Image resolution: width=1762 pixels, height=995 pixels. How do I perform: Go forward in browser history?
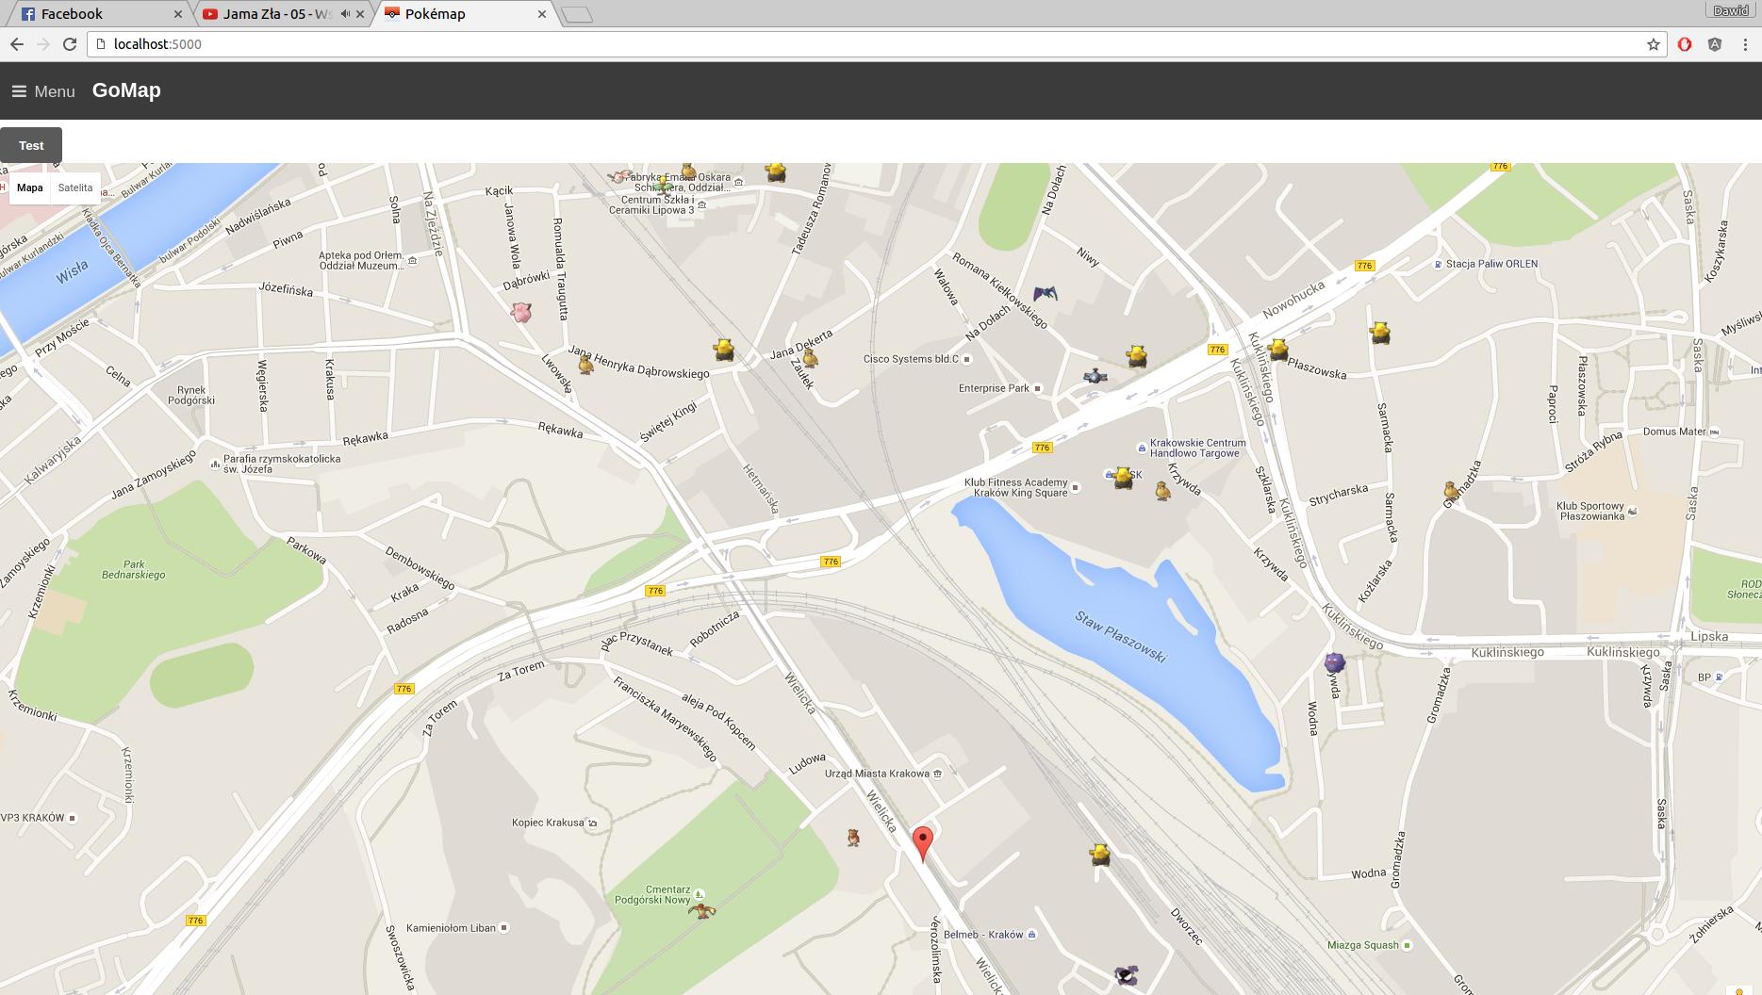(42, 44)
